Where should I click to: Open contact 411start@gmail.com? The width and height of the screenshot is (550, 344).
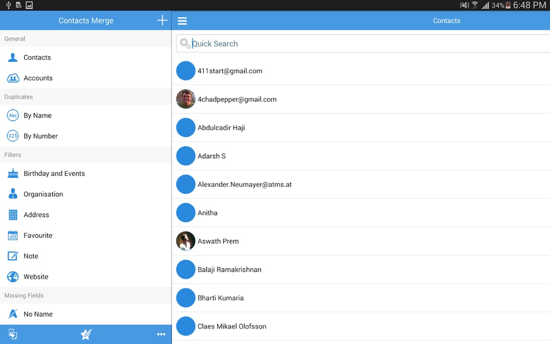pyautogui.click(x=361, y=71)
